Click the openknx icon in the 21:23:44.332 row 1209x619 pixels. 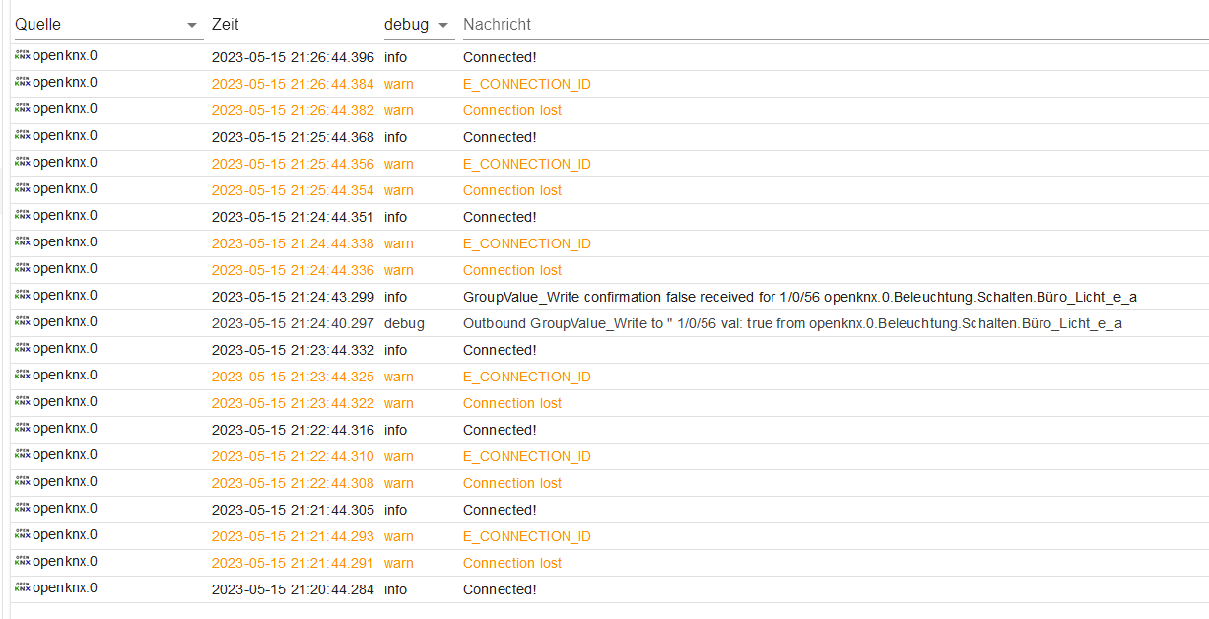pyautogui.click(x=22, y=349)
